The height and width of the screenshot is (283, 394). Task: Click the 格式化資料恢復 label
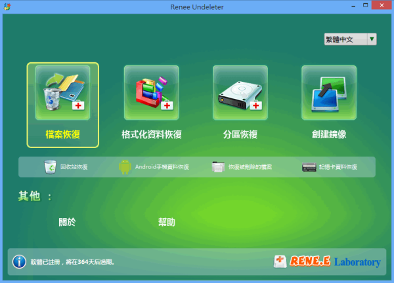coord(152,134)
